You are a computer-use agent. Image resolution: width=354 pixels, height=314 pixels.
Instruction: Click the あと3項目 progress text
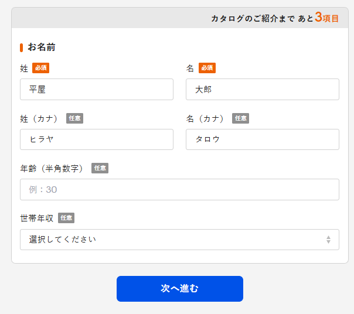[x=318, y=18]
